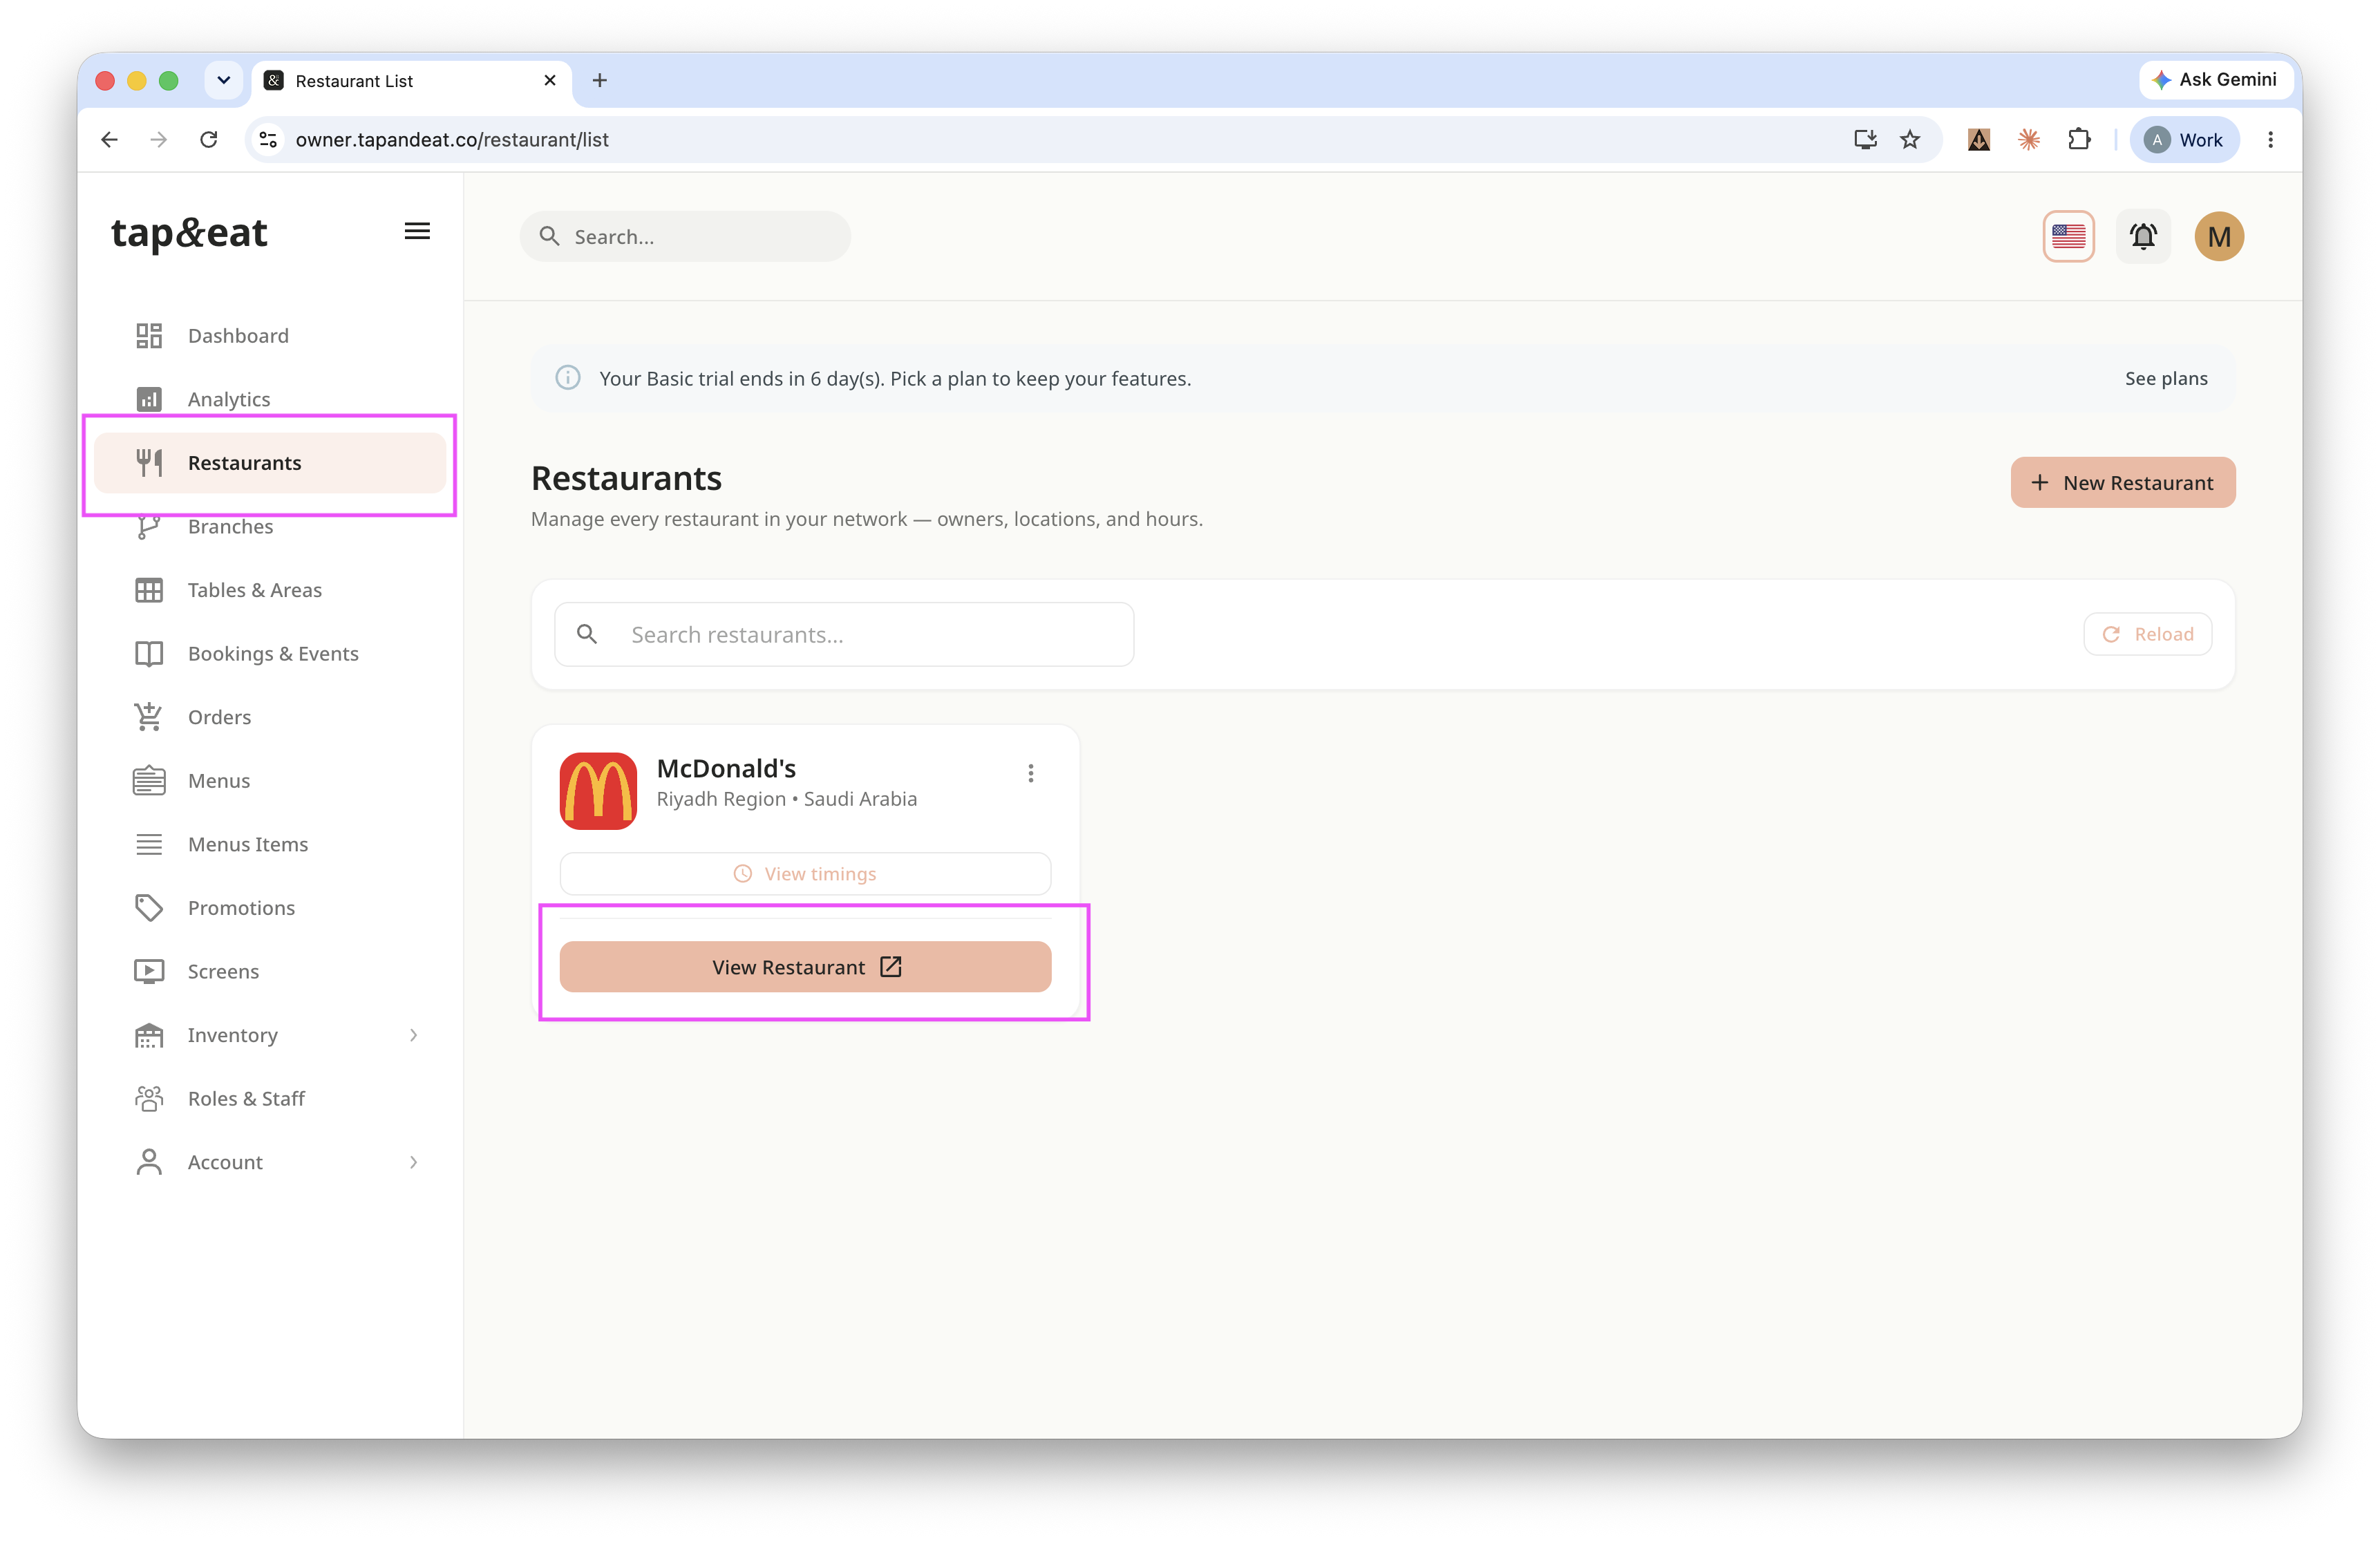Viewport: 2380px width, 1541px height.
Task: Click the Orders cart icon
Action: [149, 717]
